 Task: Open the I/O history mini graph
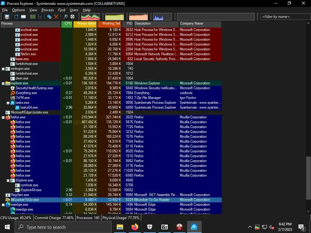point(162,17)
